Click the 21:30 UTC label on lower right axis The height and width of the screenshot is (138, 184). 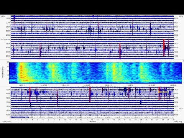tap(176, 98)
